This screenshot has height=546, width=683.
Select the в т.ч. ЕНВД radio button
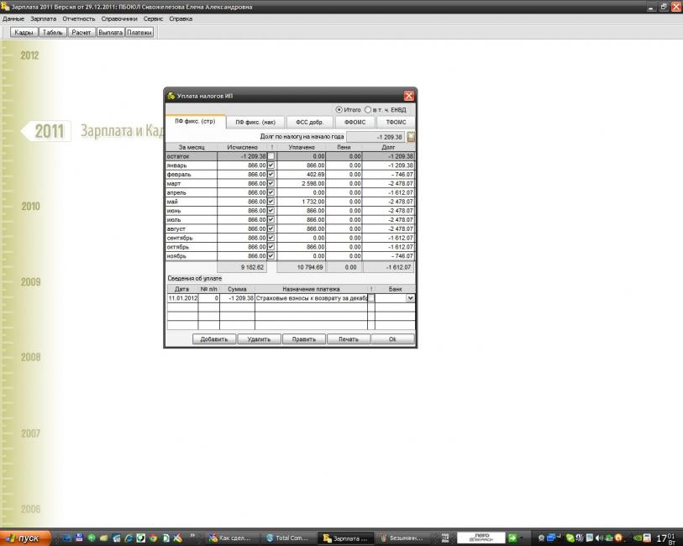368,109
